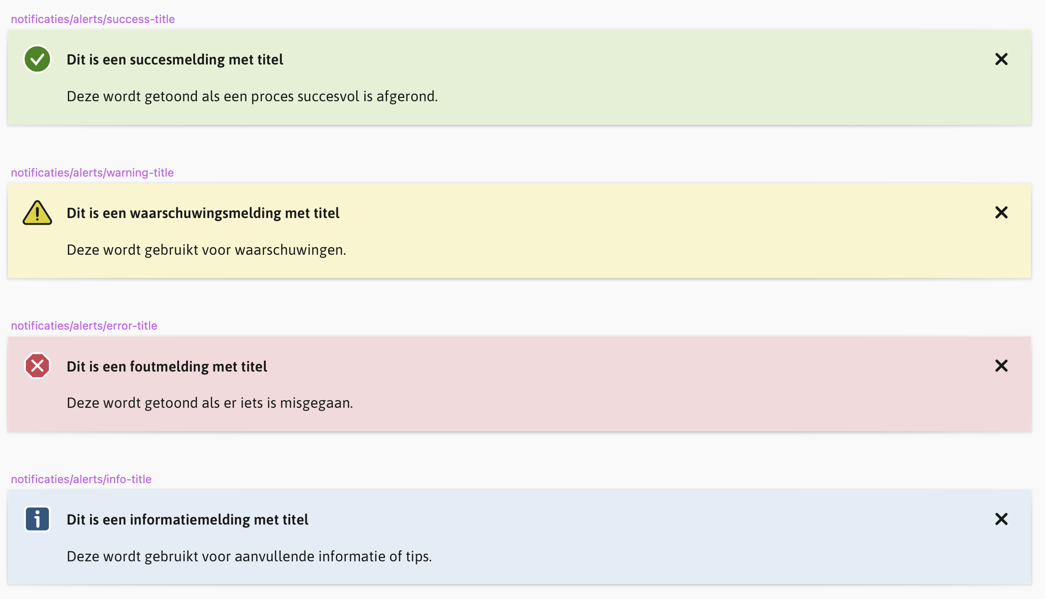Image resolution: width=1045 pixels, height=599 pixels.
Task: Open the notificaties/alerts/warning-title component link
Action: coord(92,172)
